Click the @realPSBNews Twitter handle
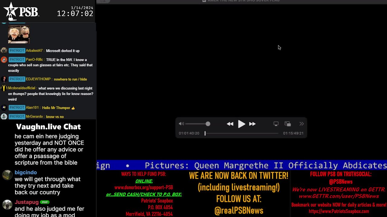 tap(239, 211)
